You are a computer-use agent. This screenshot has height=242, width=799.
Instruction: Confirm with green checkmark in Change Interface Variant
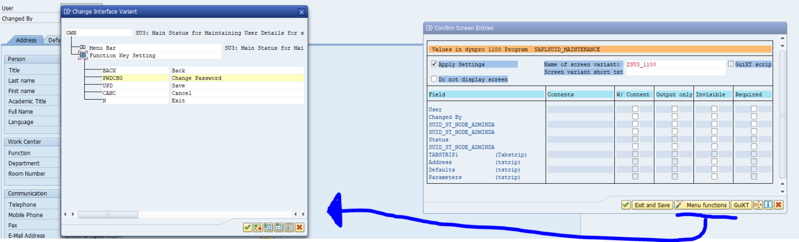pos(248,227)
